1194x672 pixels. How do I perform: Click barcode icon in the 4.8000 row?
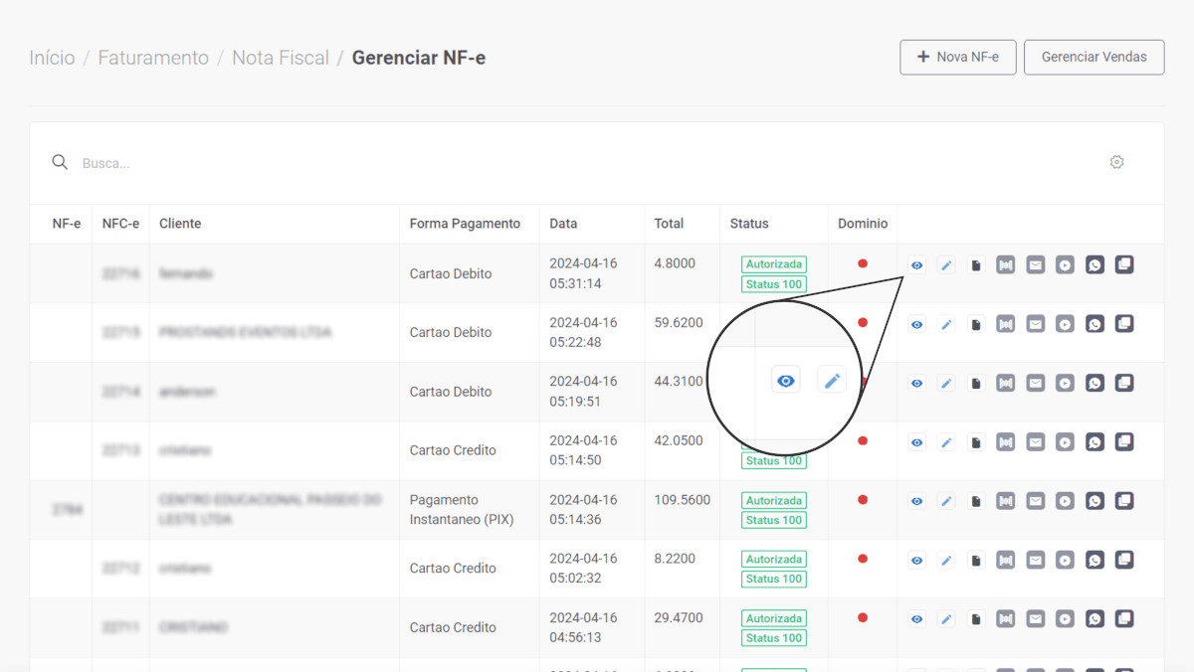(1006, 265)
